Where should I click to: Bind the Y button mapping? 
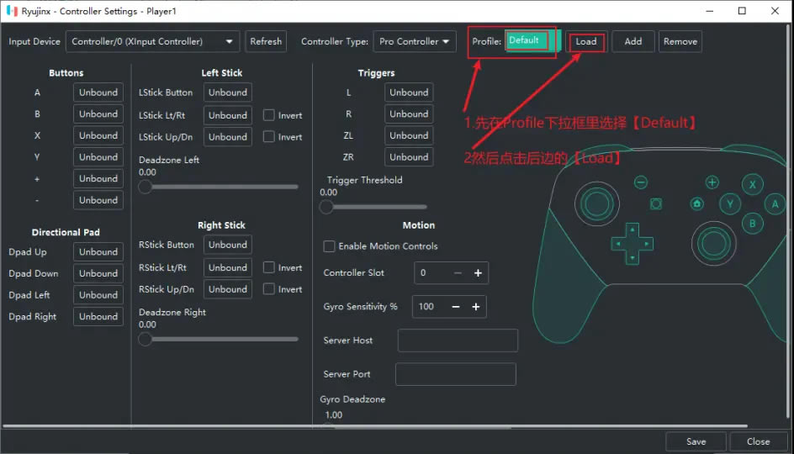click(x=98, y=157)
